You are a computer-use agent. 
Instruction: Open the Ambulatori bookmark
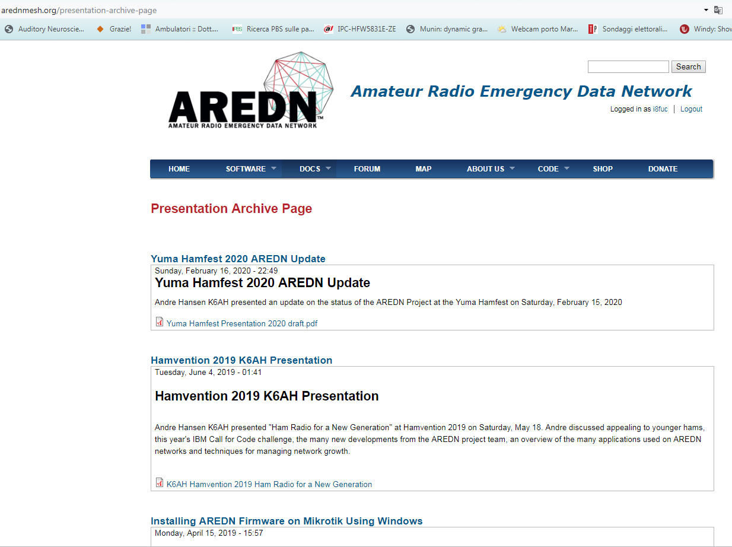(x=180, y=28)
